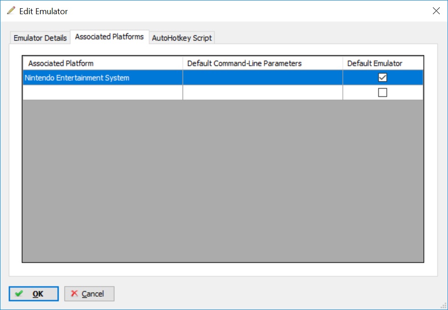This screenshot has height=310, width=448.
Task: Open the Associated Platform cell in the empty row
Action: coord(103,92)
